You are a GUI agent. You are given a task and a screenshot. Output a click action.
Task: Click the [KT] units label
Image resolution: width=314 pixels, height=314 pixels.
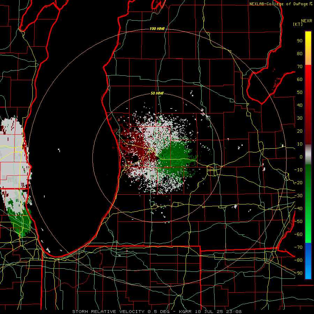[x=298, y=24]
